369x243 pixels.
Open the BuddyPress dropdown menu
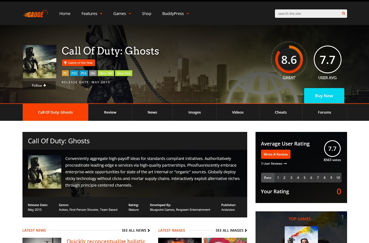pos(176,14)
